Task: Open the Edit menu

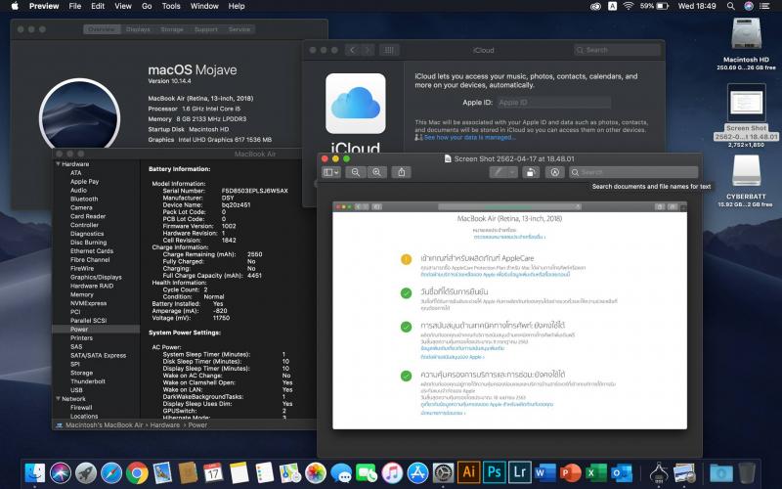Action: pos(98,6)
